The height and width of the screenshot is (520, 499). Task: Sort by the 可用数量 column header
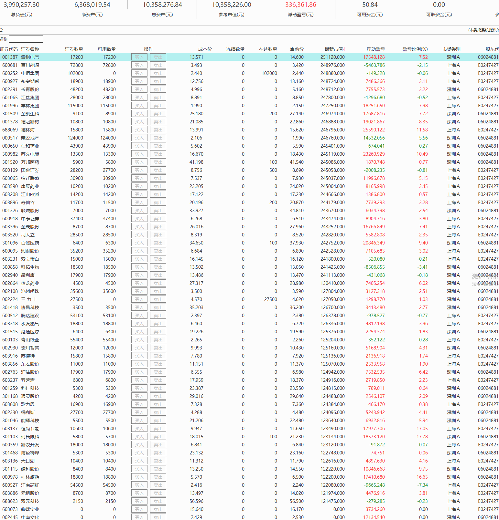coord(107,49)
